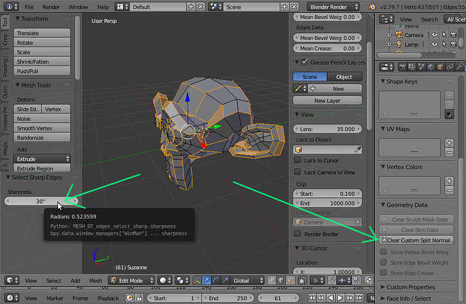Image resolution: width=466 pixels, height=304 pixels.
Task: Enable Render Border checkbox
Action: (297, 234)
